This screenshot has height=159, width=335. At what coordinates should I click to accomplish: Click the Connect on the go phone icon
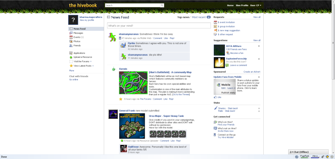click(x=215, y=135)
